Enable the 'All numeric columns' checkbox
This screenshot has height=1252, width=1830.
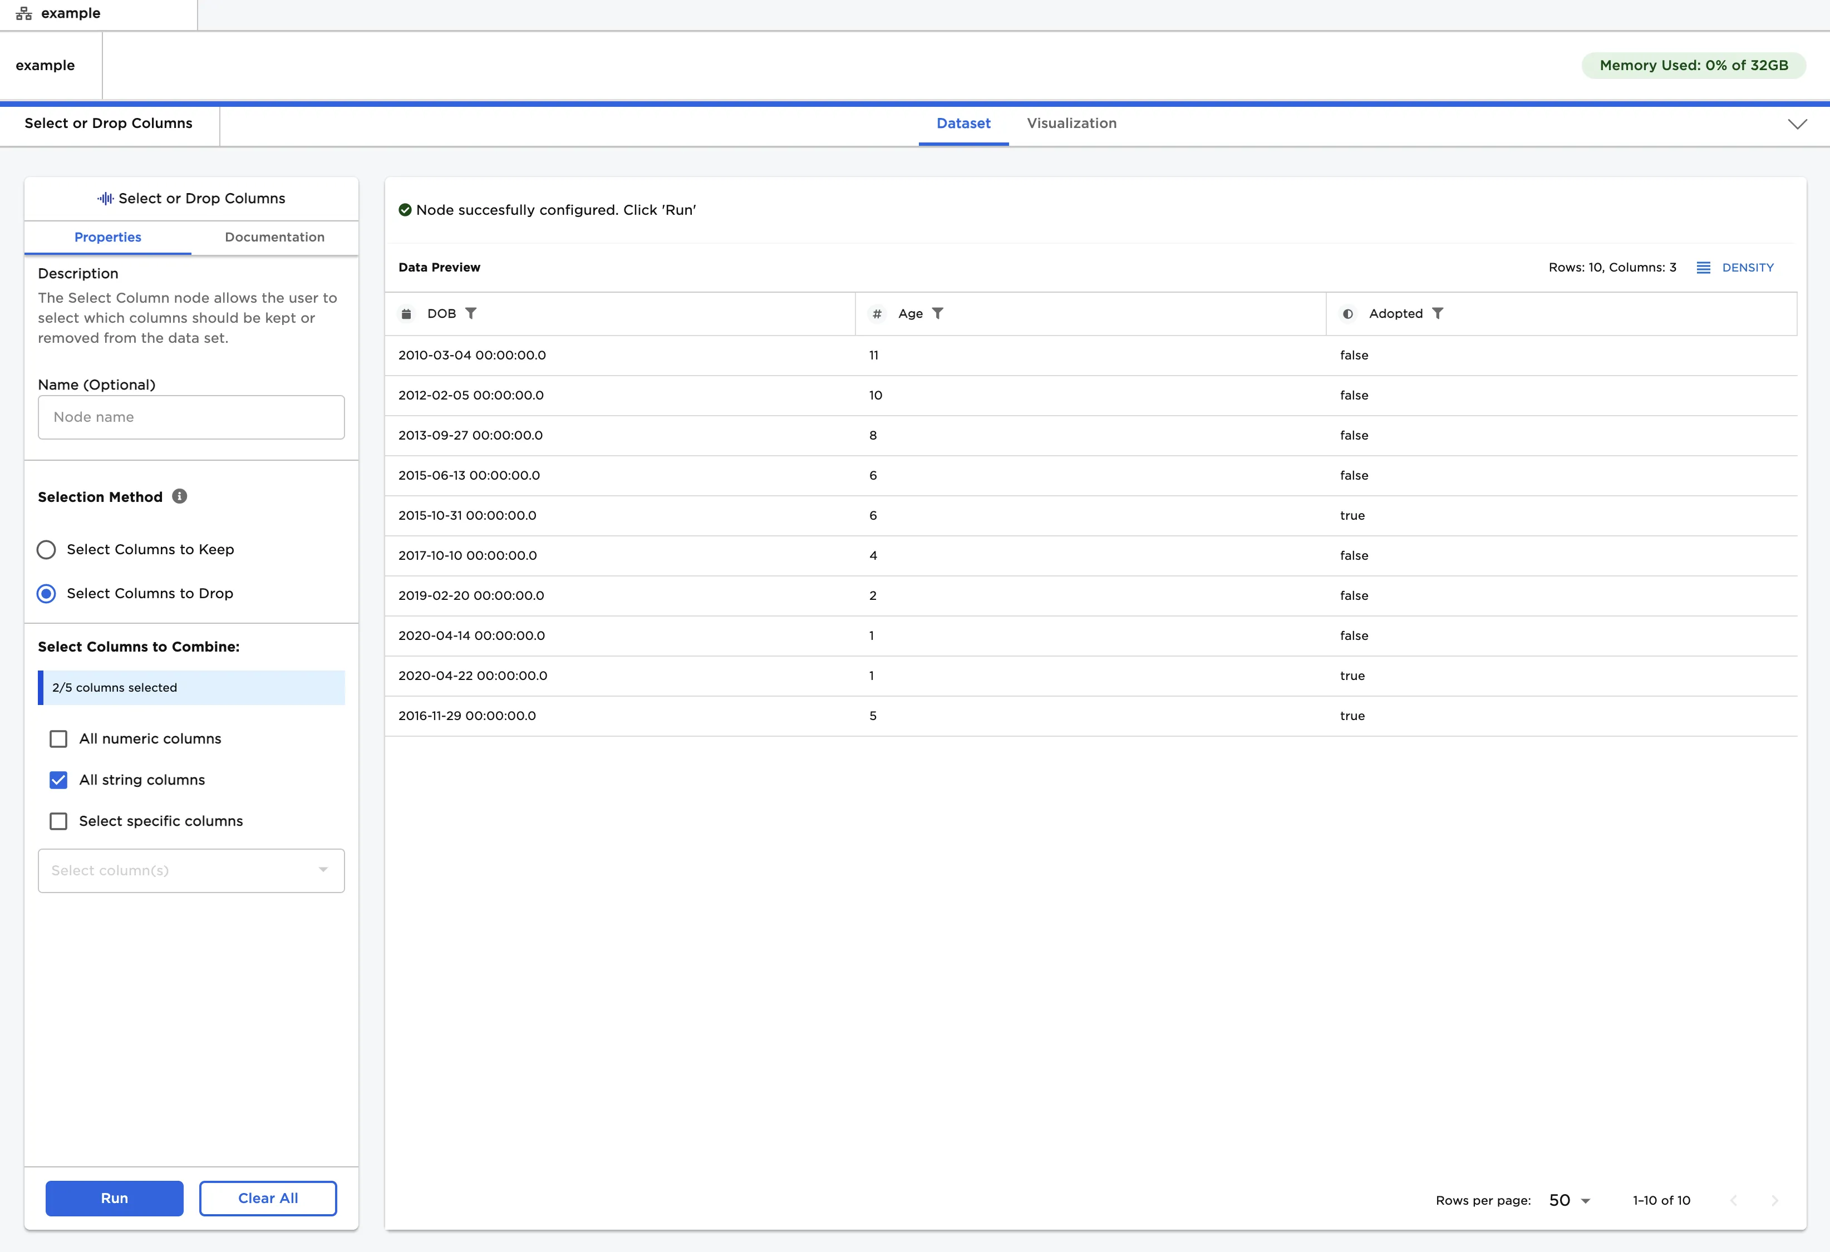[x=58, y=738]
